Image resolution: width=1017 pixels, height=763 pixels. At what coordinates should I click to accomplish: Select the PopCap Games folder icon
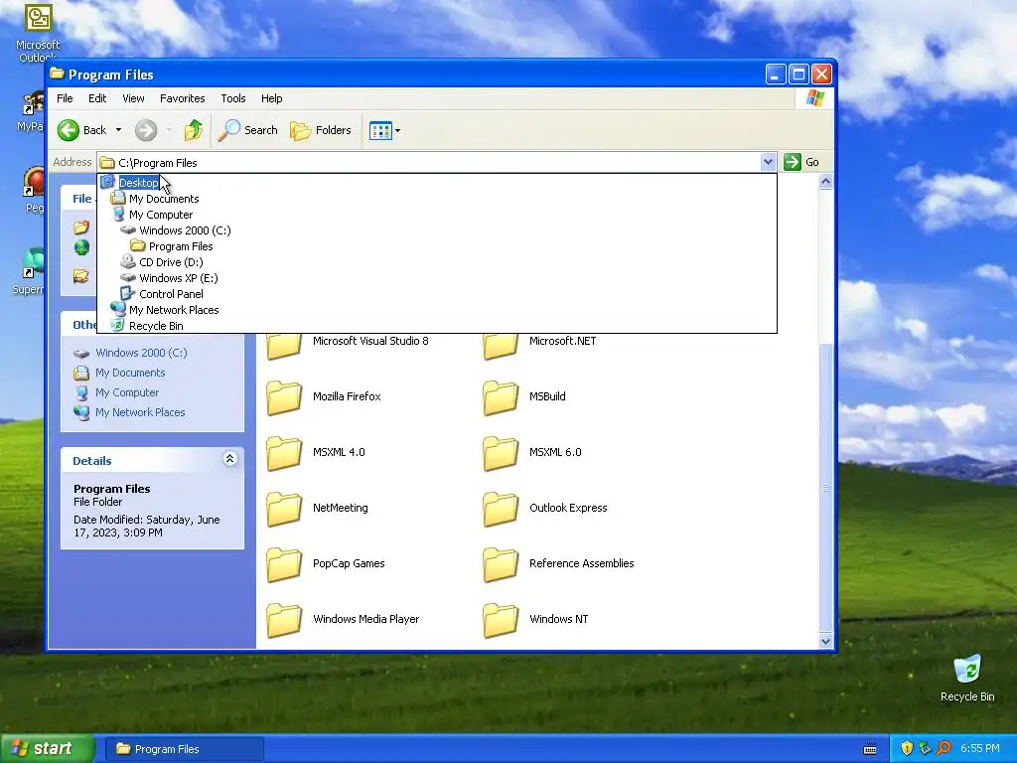tap(284, 564)
